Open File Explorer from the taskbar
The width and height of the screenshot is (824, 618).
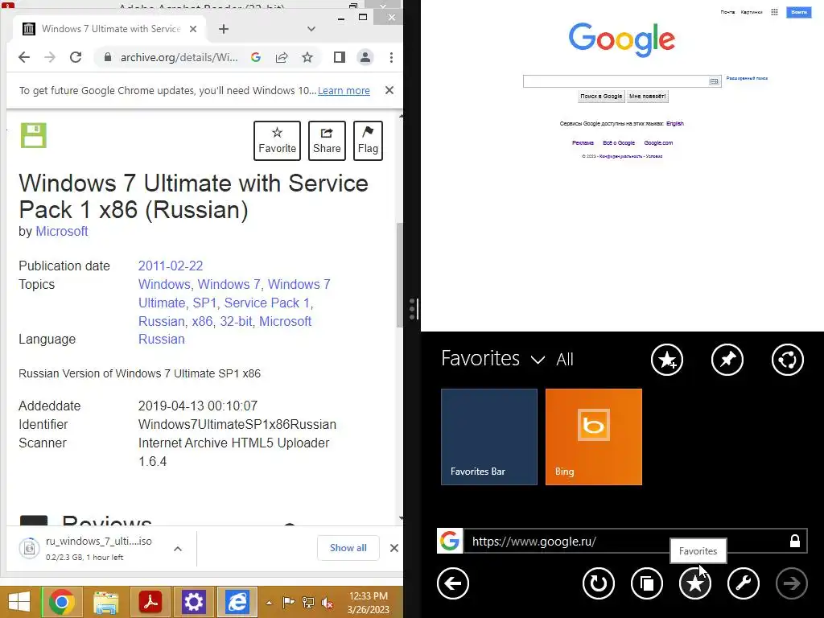pyautogui.click(x=105, y=602)
